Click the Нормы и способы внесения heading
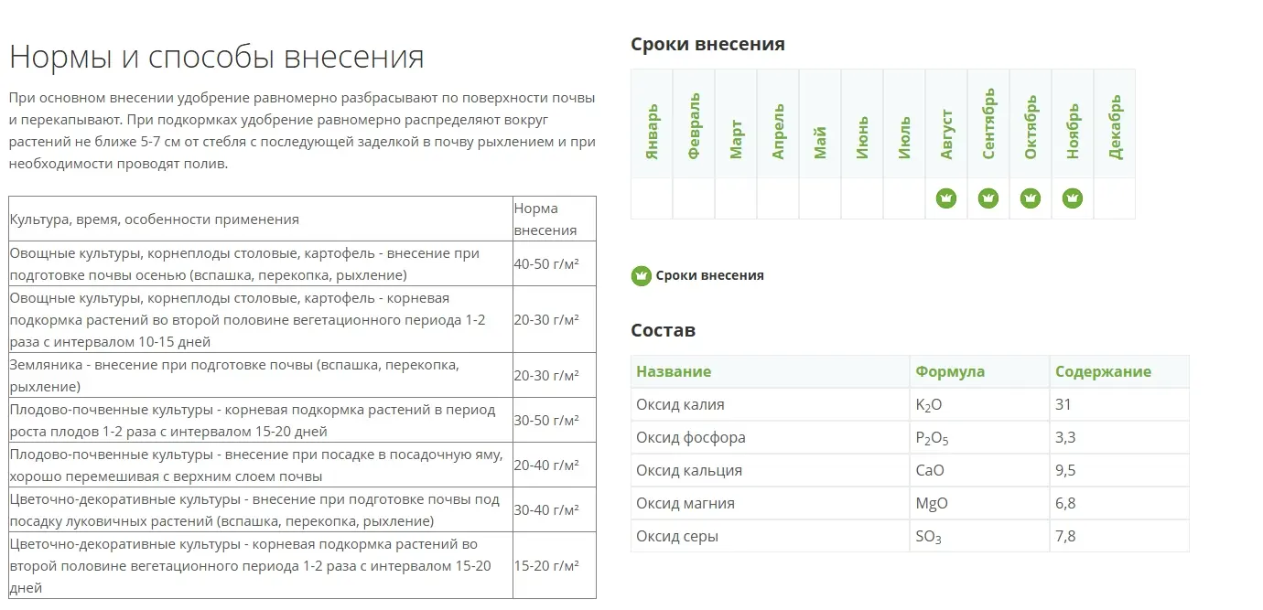Image resolution: width=1263 pixels, height=610 pixels. (x=217, y=57)
